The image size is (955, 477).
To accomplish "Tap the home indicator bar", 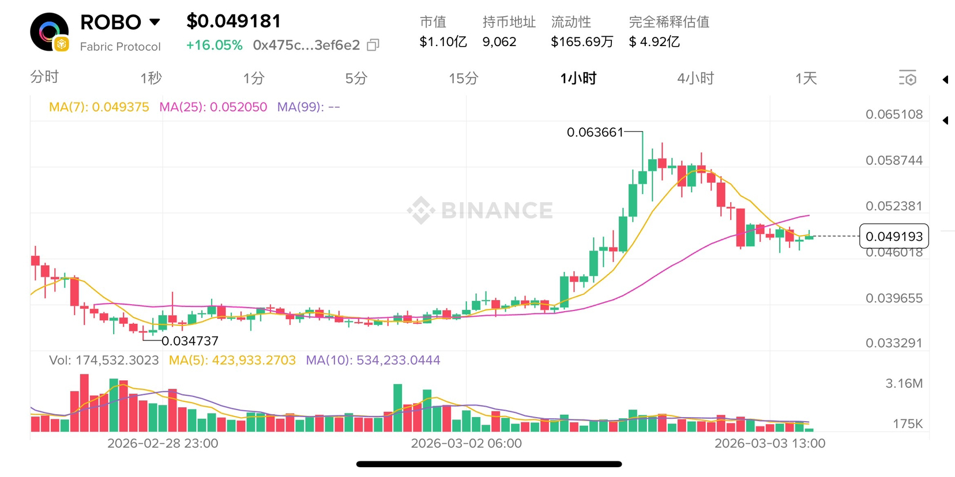I will click(488, 464).
